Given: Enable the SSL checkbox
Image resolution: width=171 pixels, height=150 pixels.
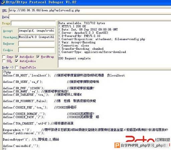Looking at the screenshot, I should pos(4,61).
